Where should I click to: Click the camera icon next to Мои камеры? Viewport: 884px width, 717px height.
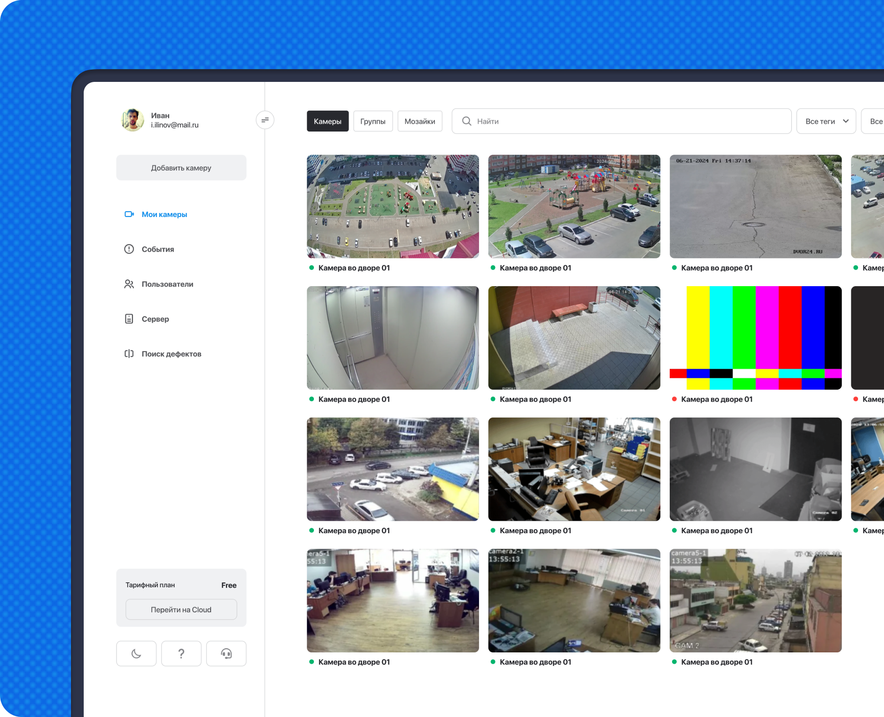129,214
